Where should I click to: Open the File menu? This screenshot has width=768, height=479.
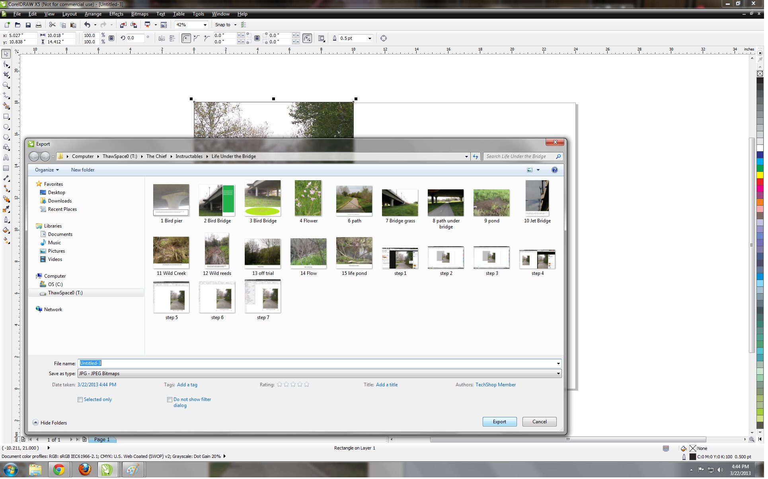pyautogui.click(x=17, y=14)
